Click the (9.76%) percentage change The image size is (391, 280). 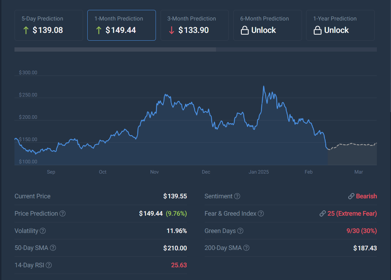tap(176, 214)
